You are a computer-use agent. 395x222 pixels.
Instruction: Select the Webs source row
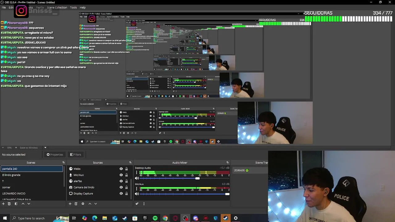98,169
